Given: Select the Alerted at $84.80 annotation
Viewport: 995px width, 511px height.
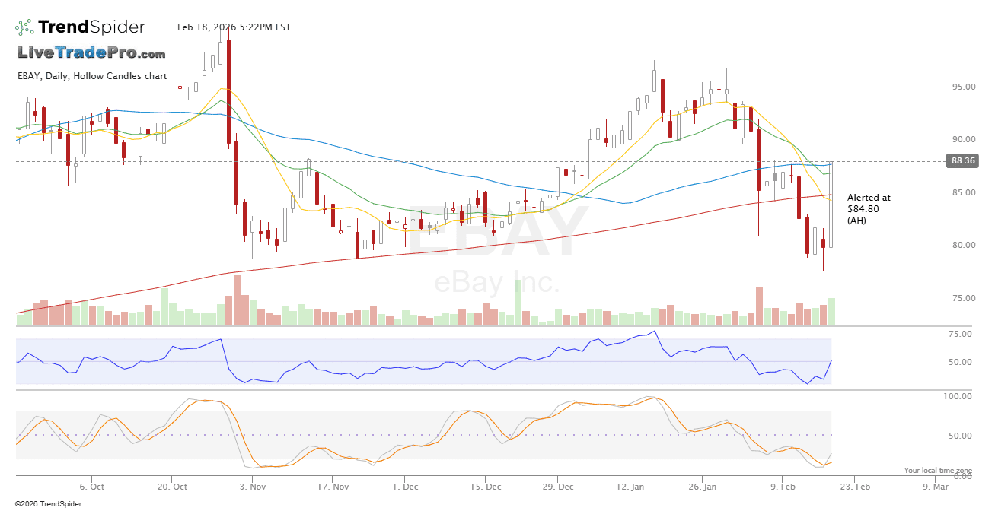Looking at the screenshot, I should [869, 208].
